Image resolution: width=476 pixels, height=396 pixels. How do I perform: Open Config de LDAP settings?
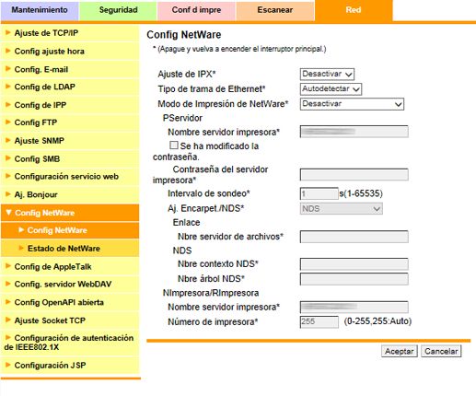tap(70, 87)
